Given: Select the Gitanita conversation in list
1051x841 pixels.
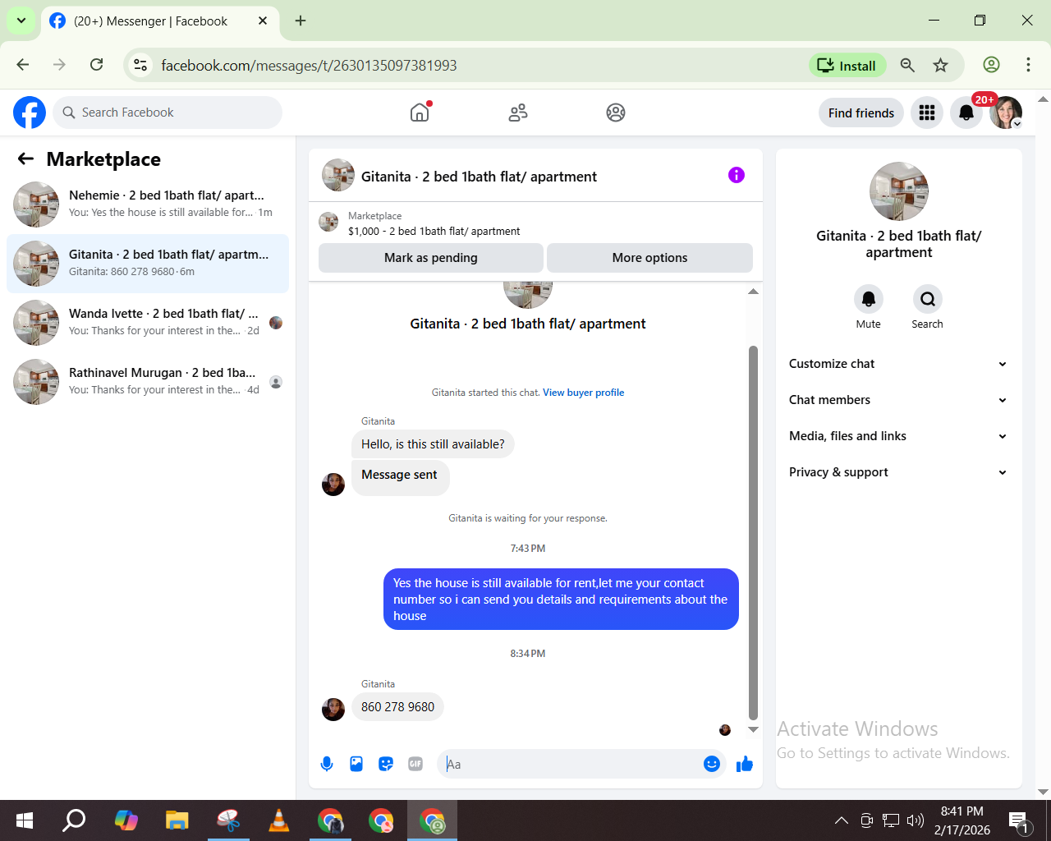Looking at the screenshot, I should coord(148,263).
